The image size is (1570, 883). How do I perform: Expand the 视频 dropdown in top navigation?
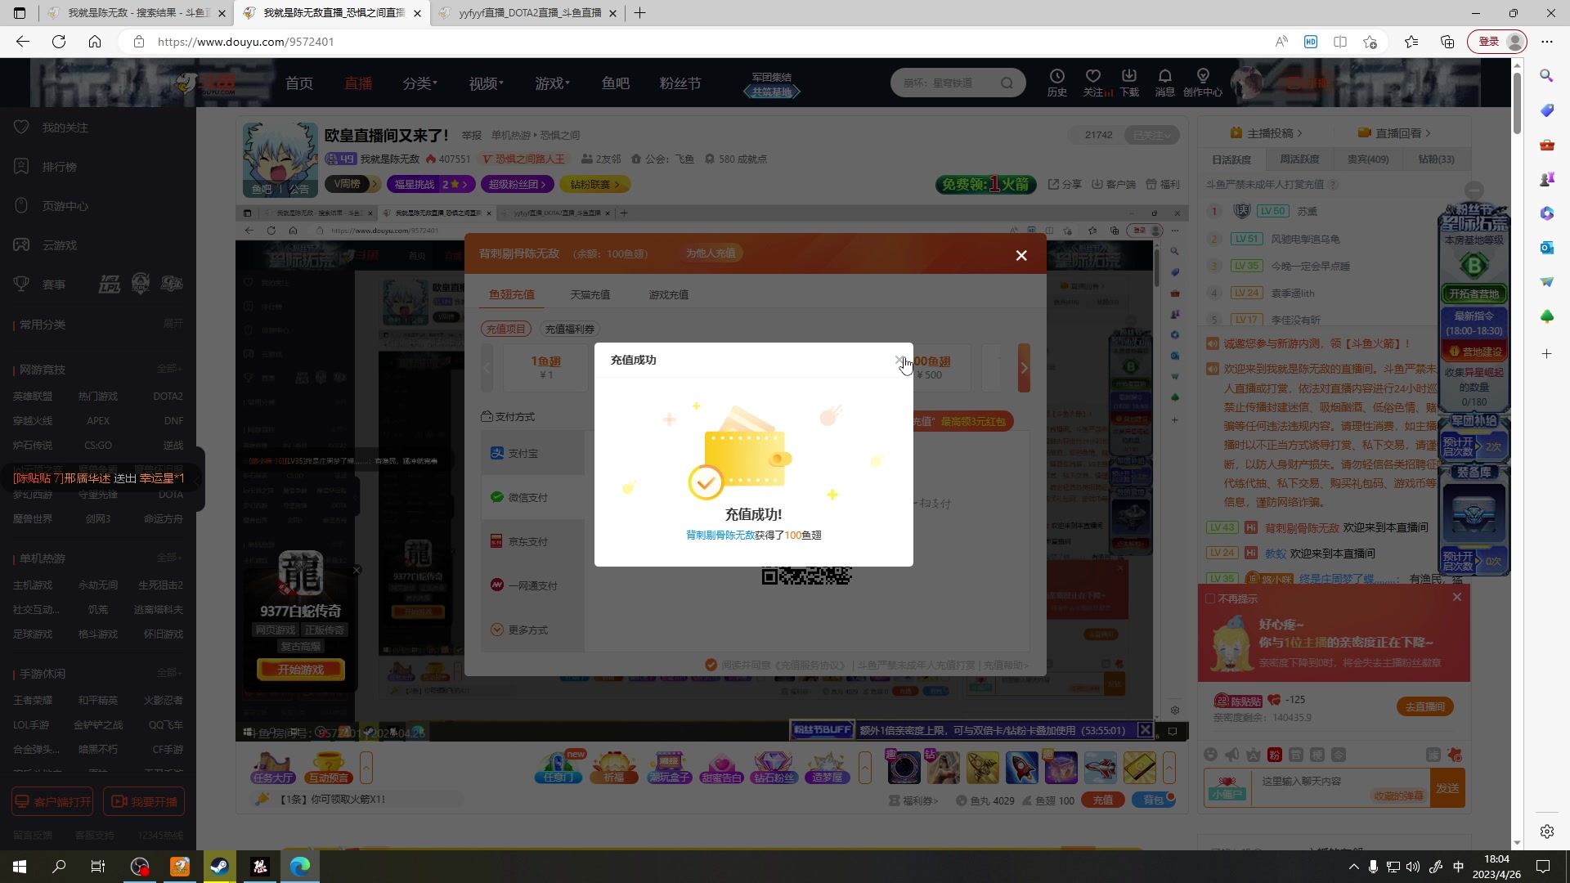click(486, 83)
